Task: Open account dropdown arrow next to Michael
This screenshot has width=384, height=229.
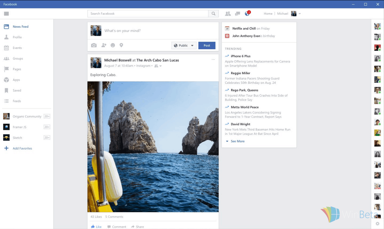Action: (300, 14)
